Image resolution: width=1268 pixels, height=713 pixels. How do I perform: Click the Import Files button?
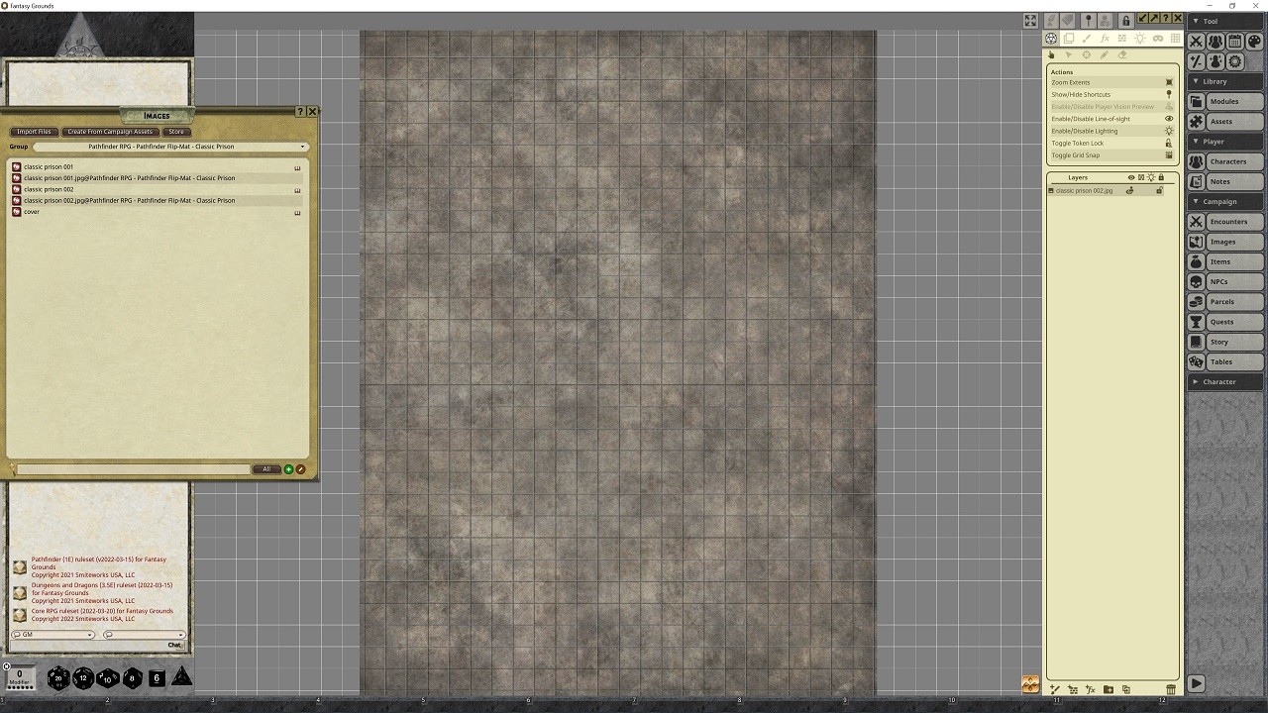(x=34, y=132)
